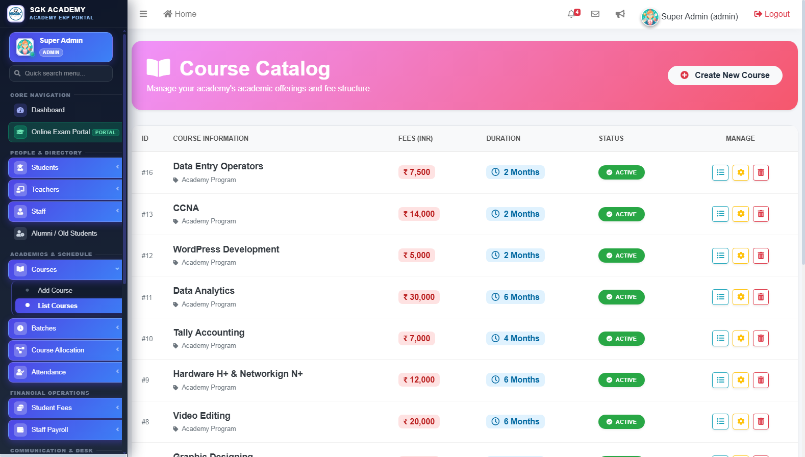
Task: Open Alumni / Old Students
Action: click(65, 234)
